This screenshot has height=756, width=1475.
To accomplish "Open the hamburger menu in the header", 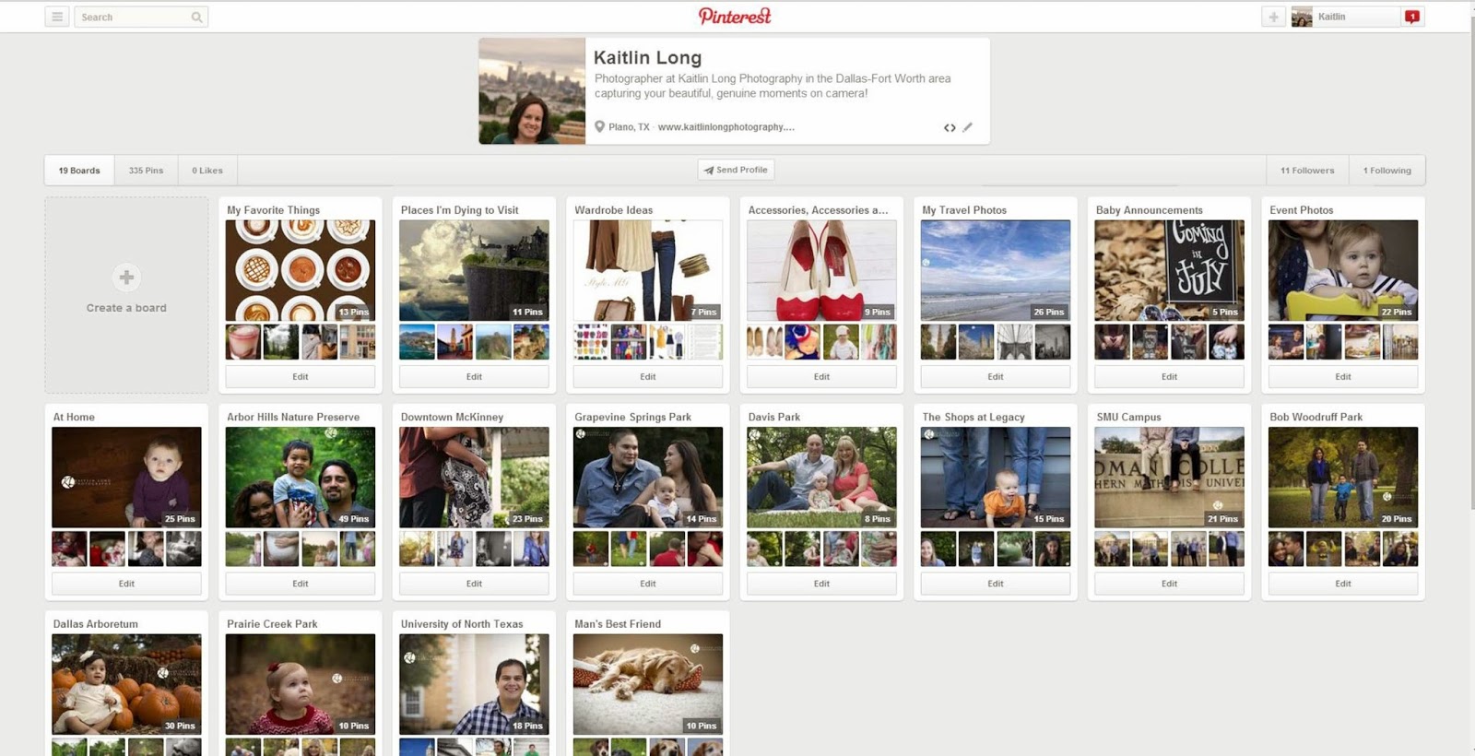I will click(x=57, y=17).
